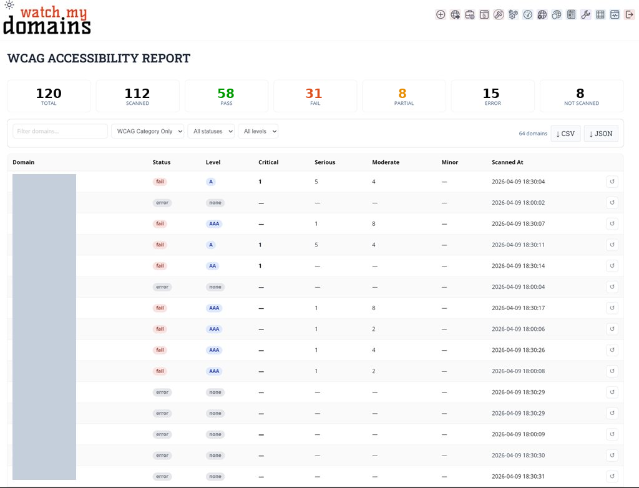
Task: Sort by the Status column header
Action: pyautogui.click(x=161, y=162)
